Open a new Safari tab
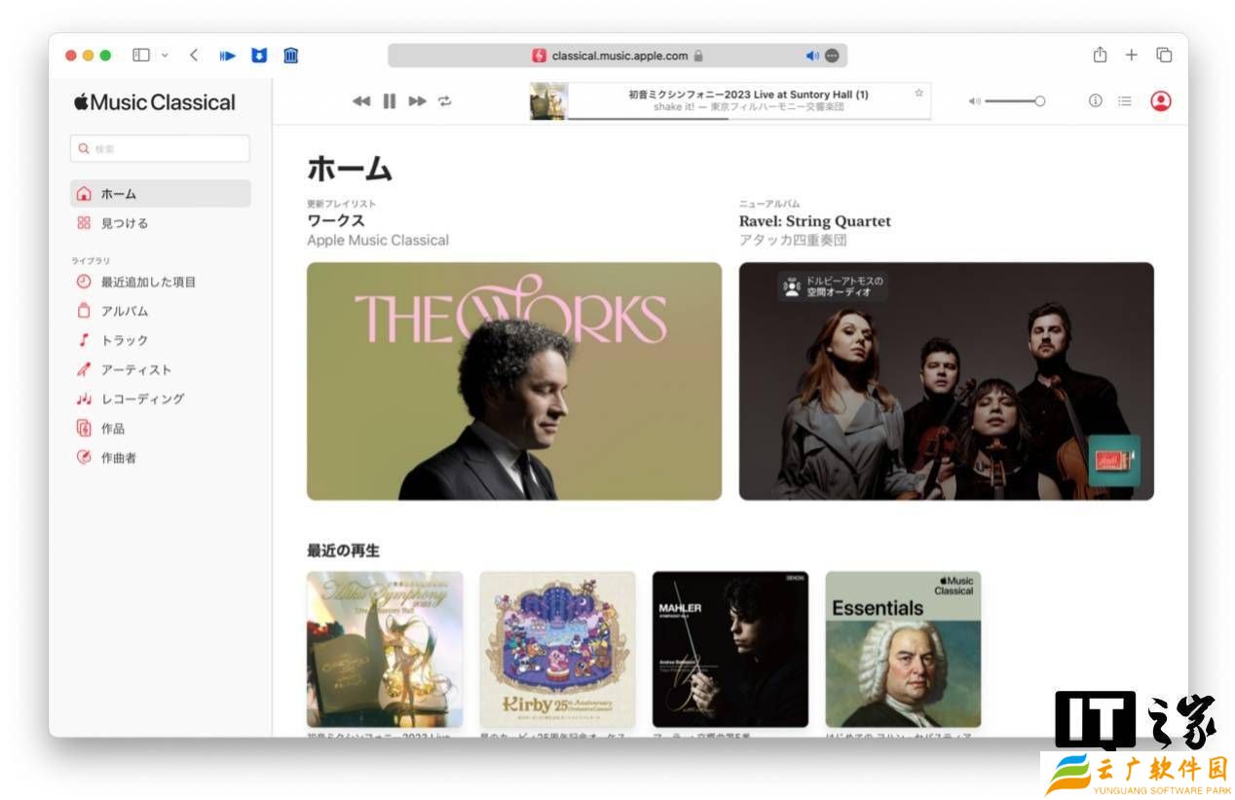Image resolution: width=1235 pixels, height=800 pixels. (1131, 56)
